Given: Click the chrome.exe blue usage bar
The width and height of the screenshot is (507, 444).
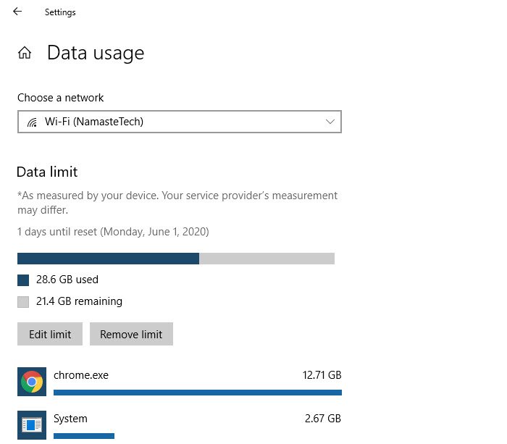Looking at the screenshot, I should [197, 393].
